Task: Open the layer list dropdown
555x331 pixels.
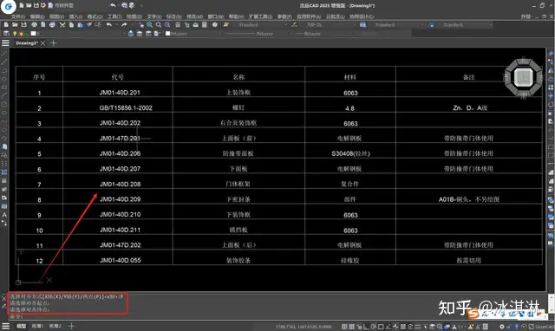Action: pyautogui.click(x=78, y=34)
